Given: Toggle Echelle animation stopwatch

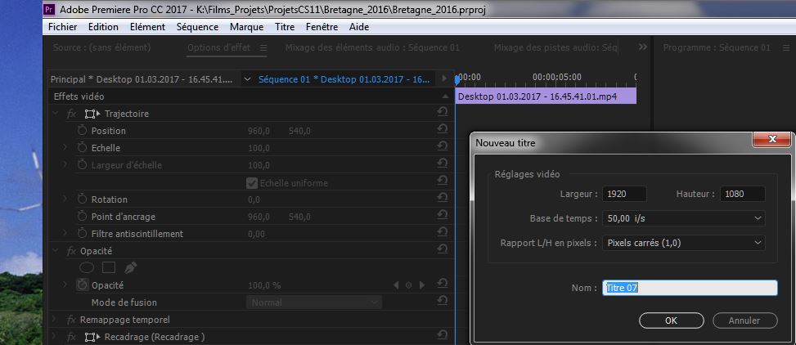Looking at the screenshot, I should pyautogui.click(x=83, y=148).
